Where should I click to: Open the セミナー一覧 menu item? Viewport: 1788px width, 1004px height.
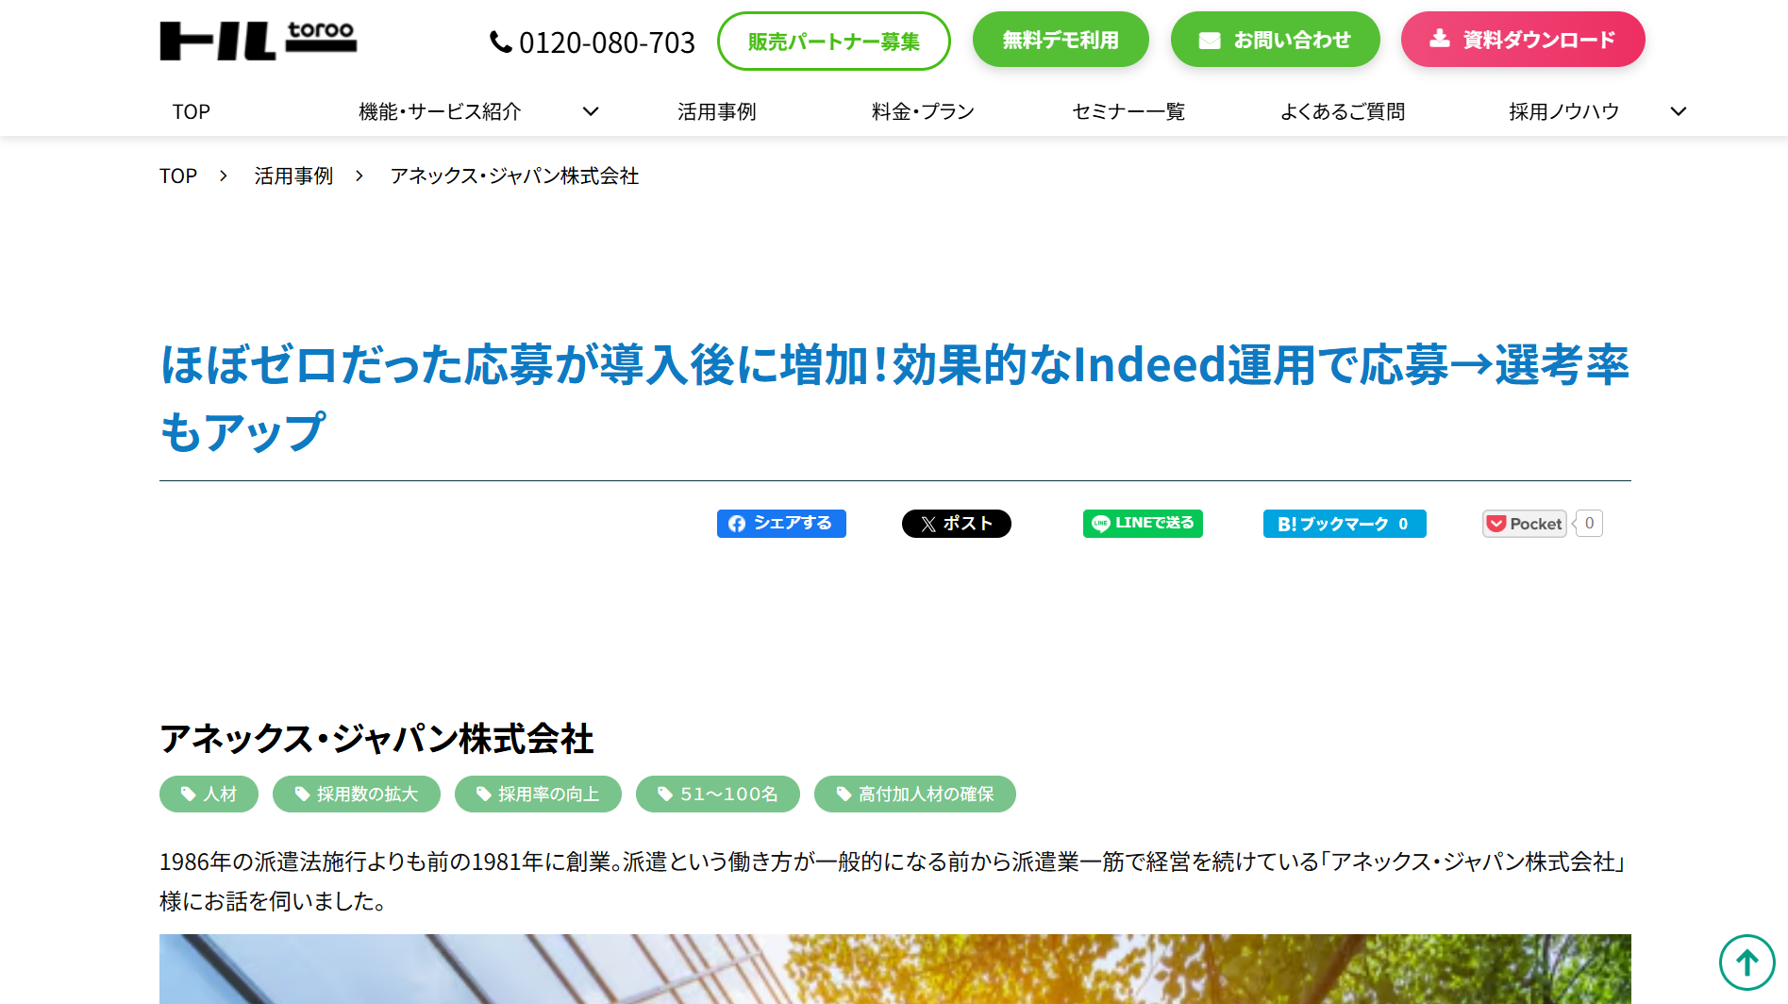pyautogui.click(x=1128, y=111)
